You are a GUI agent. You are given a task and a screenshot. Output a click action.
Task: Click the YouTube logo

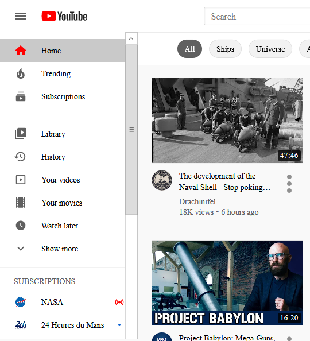[x=64, y=16]
